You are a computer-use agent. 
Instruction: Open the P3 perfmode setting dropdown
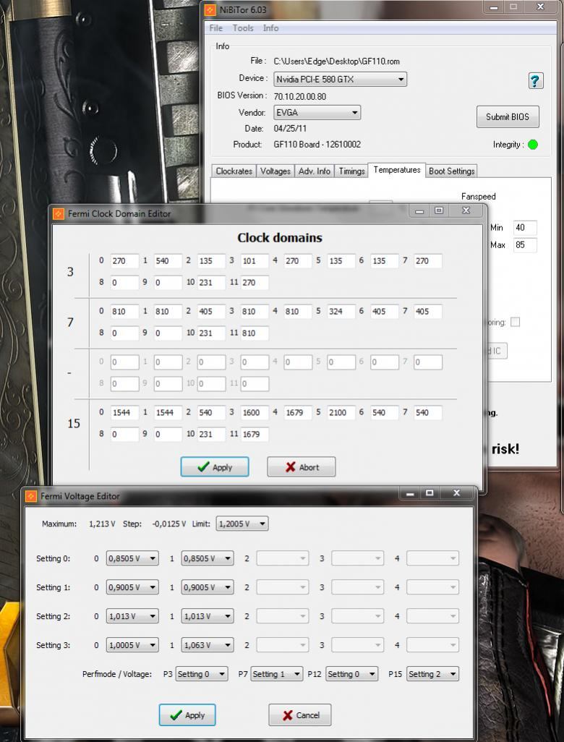pyautogui.click(x=202, y=674)
